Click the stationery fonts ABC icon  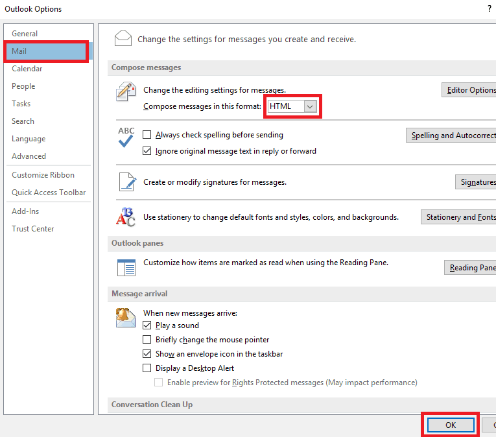pos(126,217)
